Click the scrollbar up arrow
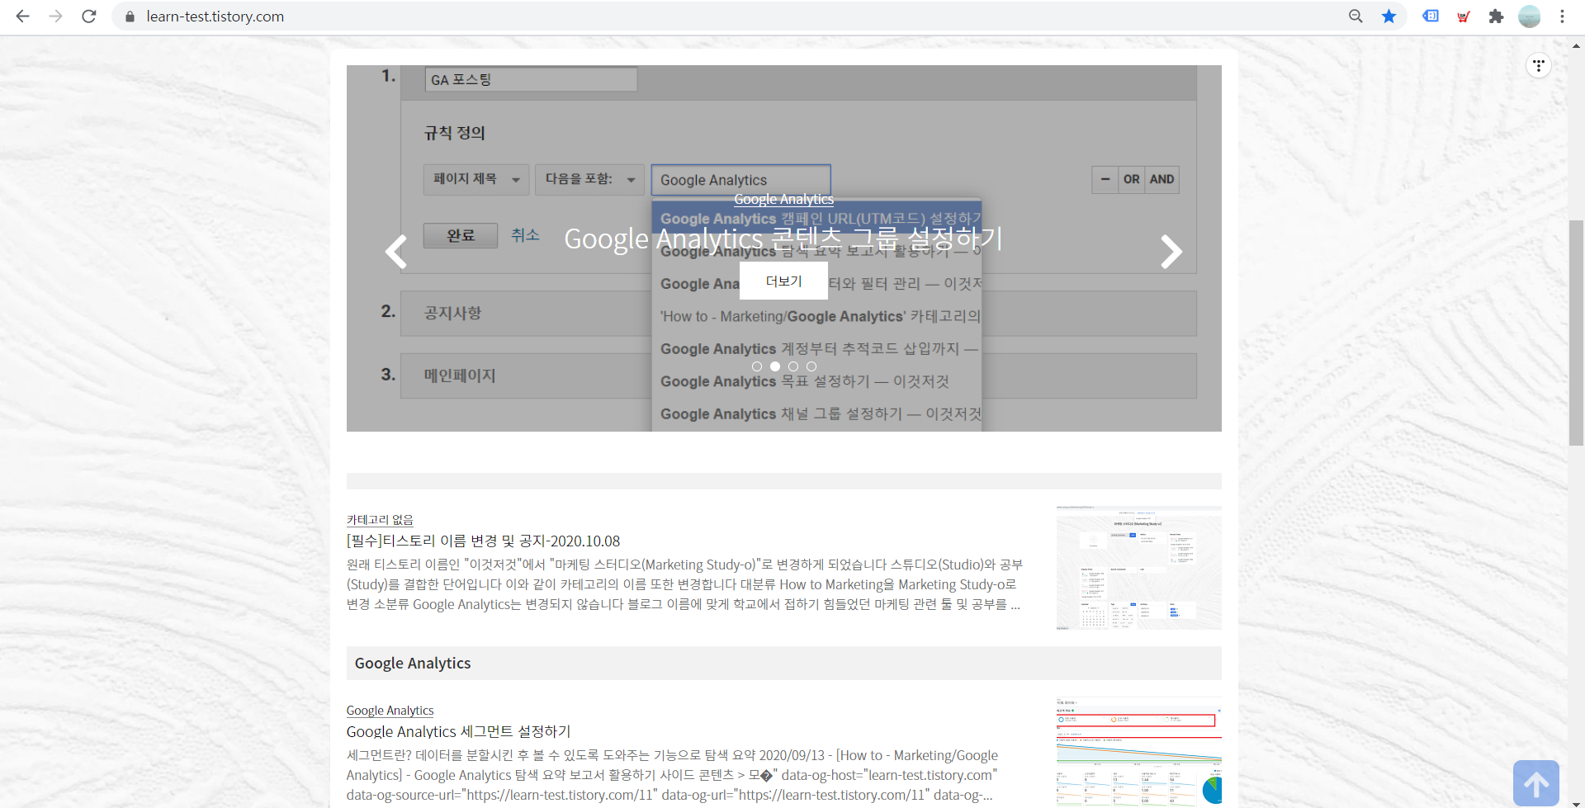1585x808 pixels. (x=1576, y=46)
